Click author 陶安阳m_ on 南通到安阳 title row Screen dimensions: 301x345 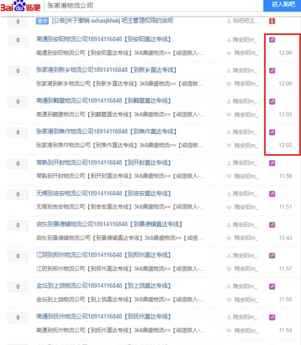[245, 40]
